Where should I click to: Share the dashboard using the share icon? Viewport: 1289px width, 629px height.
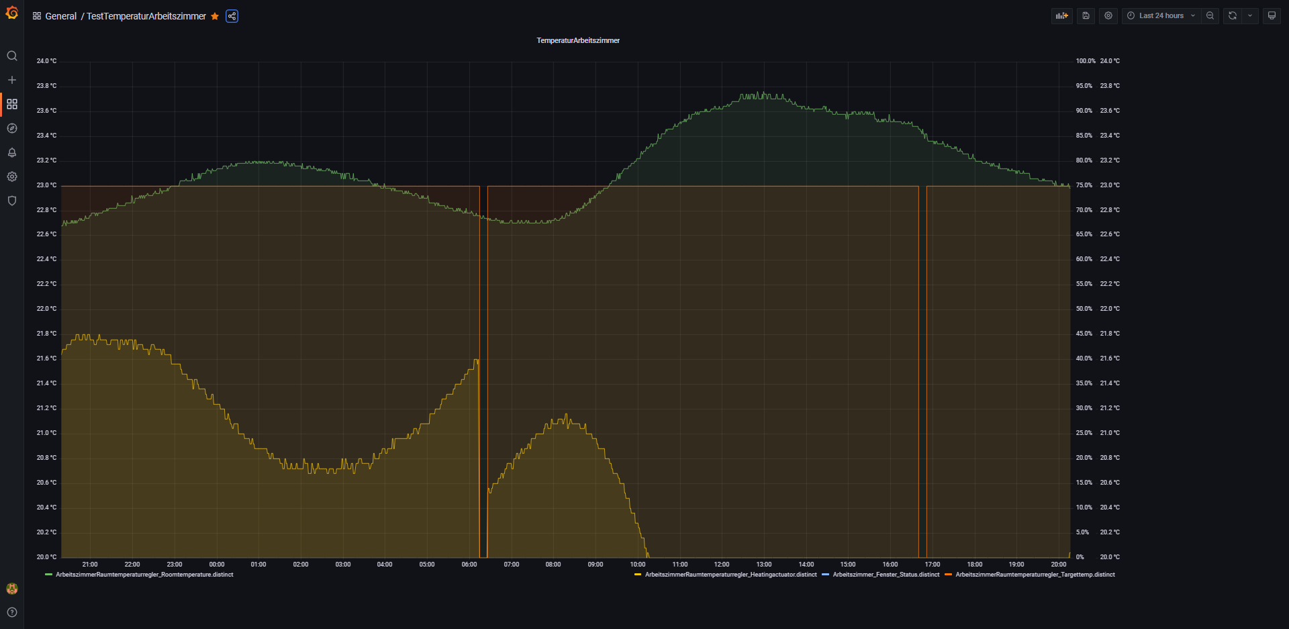pos(232,16)
